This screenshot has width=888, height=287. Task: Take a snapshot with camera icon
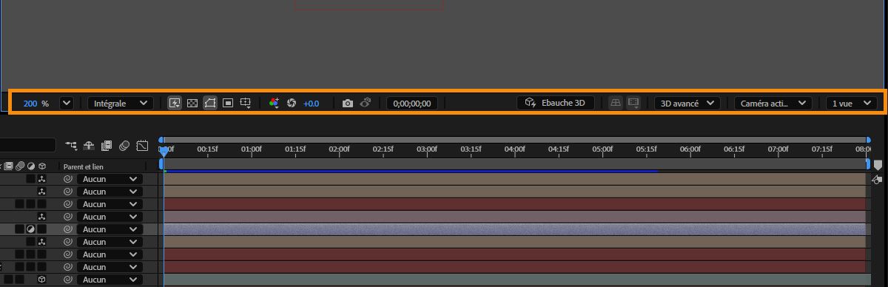click(x=348, y=104)
